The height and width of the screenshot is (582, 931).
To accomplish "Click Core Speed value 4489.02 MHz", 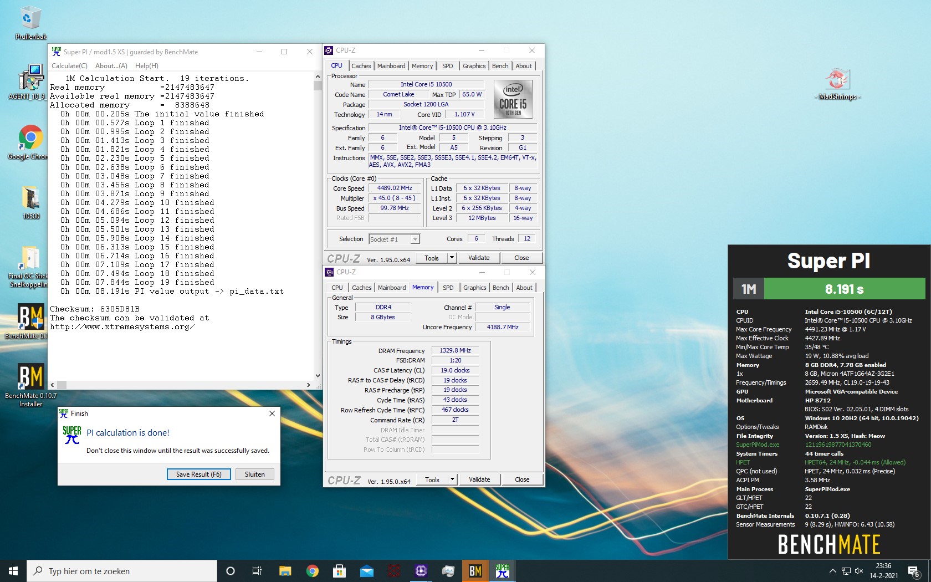I will (395, 188).
